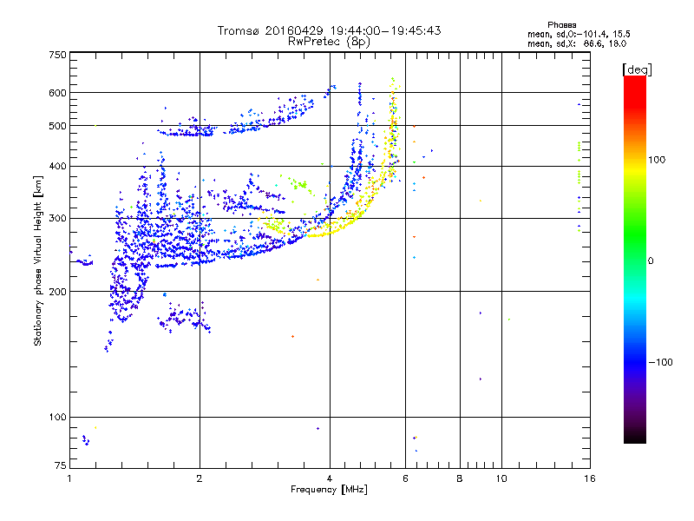Image resolution: width=694 pixels, height=521 pixels.
Task: Click the y-axis tick label "400"
Action: point(58,166)
